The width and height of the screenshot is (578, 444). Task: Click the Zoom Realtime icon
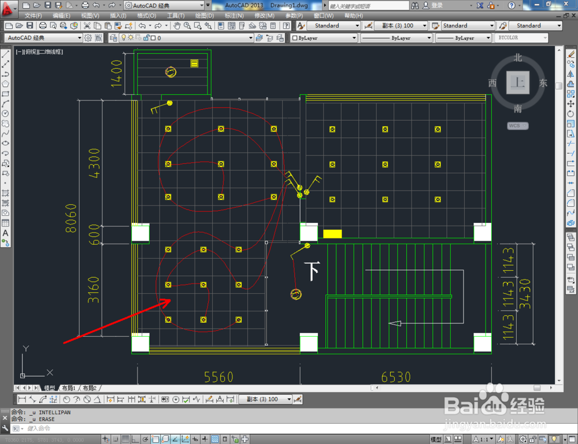point(187,25)
